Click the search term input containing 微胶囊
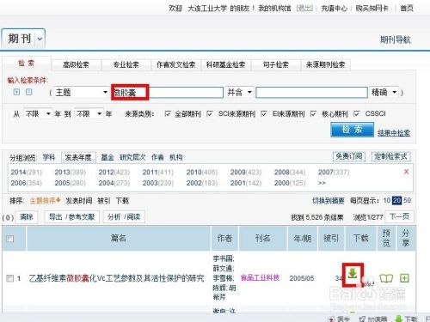Image resolution: width=430 pixels, height=322 pixels. [x=167, y=92]
